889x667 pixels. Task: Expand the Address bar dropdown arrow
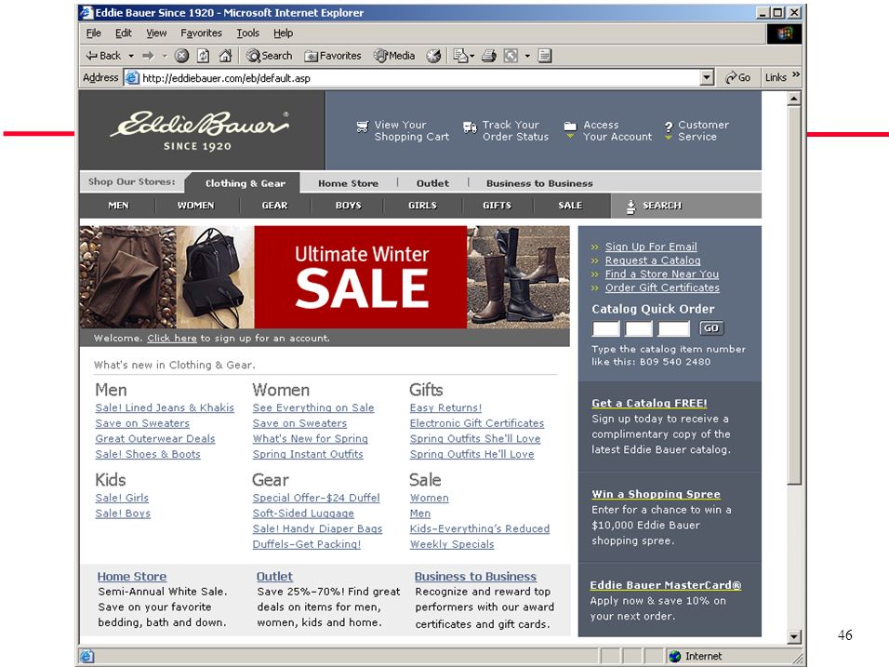[x=707, y=78]
